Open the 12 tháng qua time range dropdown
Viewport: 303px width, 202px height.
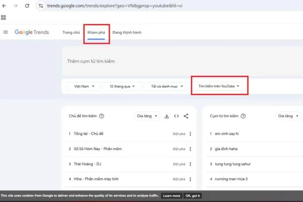click(x=122, y=86)
